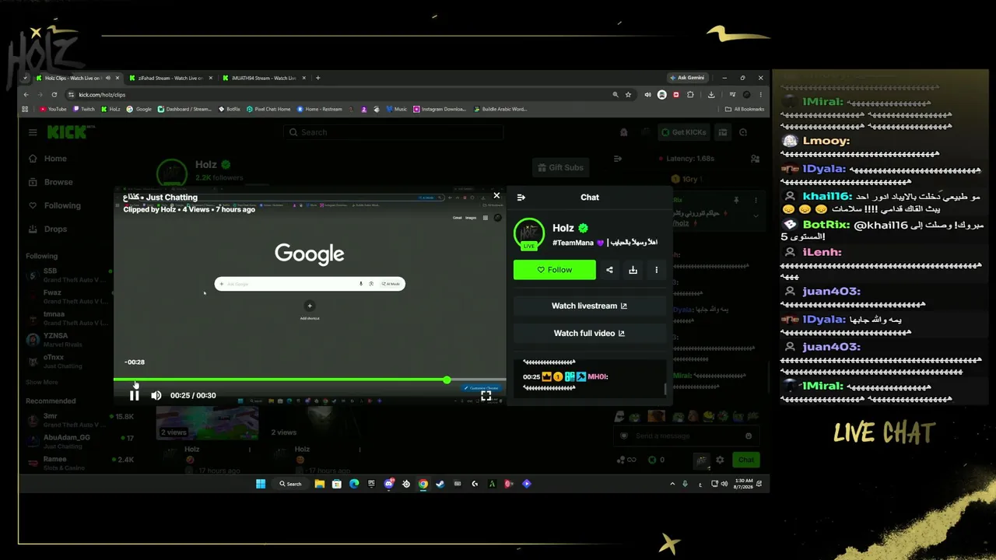Click the Gift Subs button

point(559,167)
